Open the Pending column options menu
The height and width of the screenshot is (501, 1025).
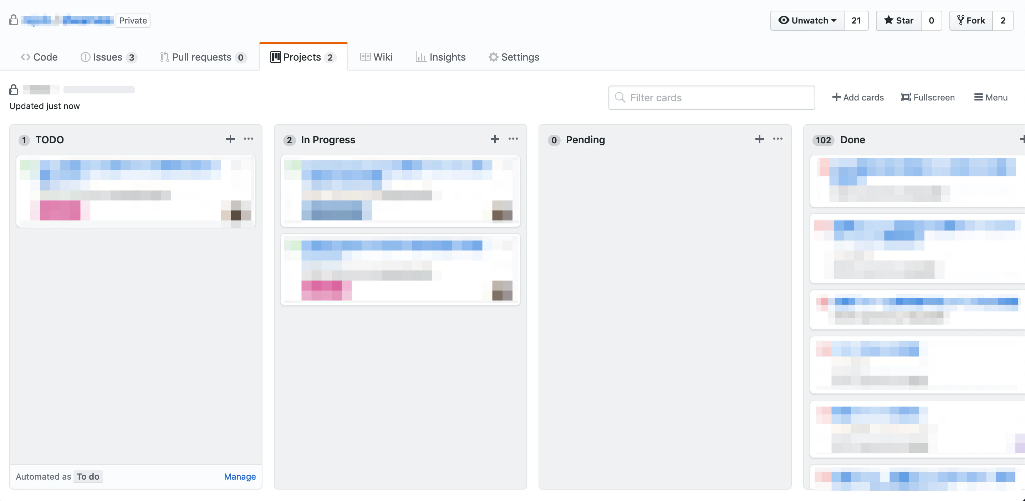click(x=778, y=139)
